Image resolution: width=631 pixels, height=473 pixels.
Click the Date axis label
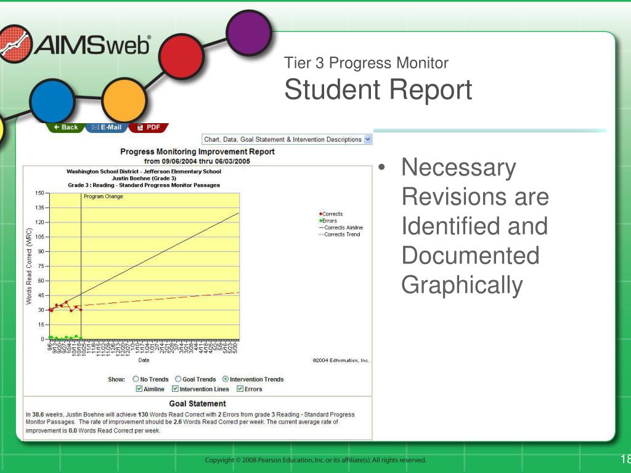tap(144, 360)
